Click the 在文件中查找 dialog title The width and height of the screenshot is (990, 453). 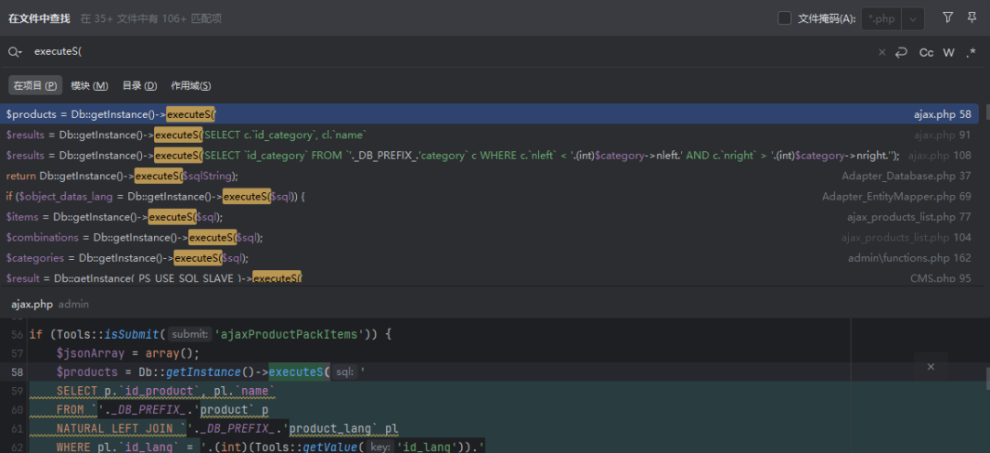[39, 18]
